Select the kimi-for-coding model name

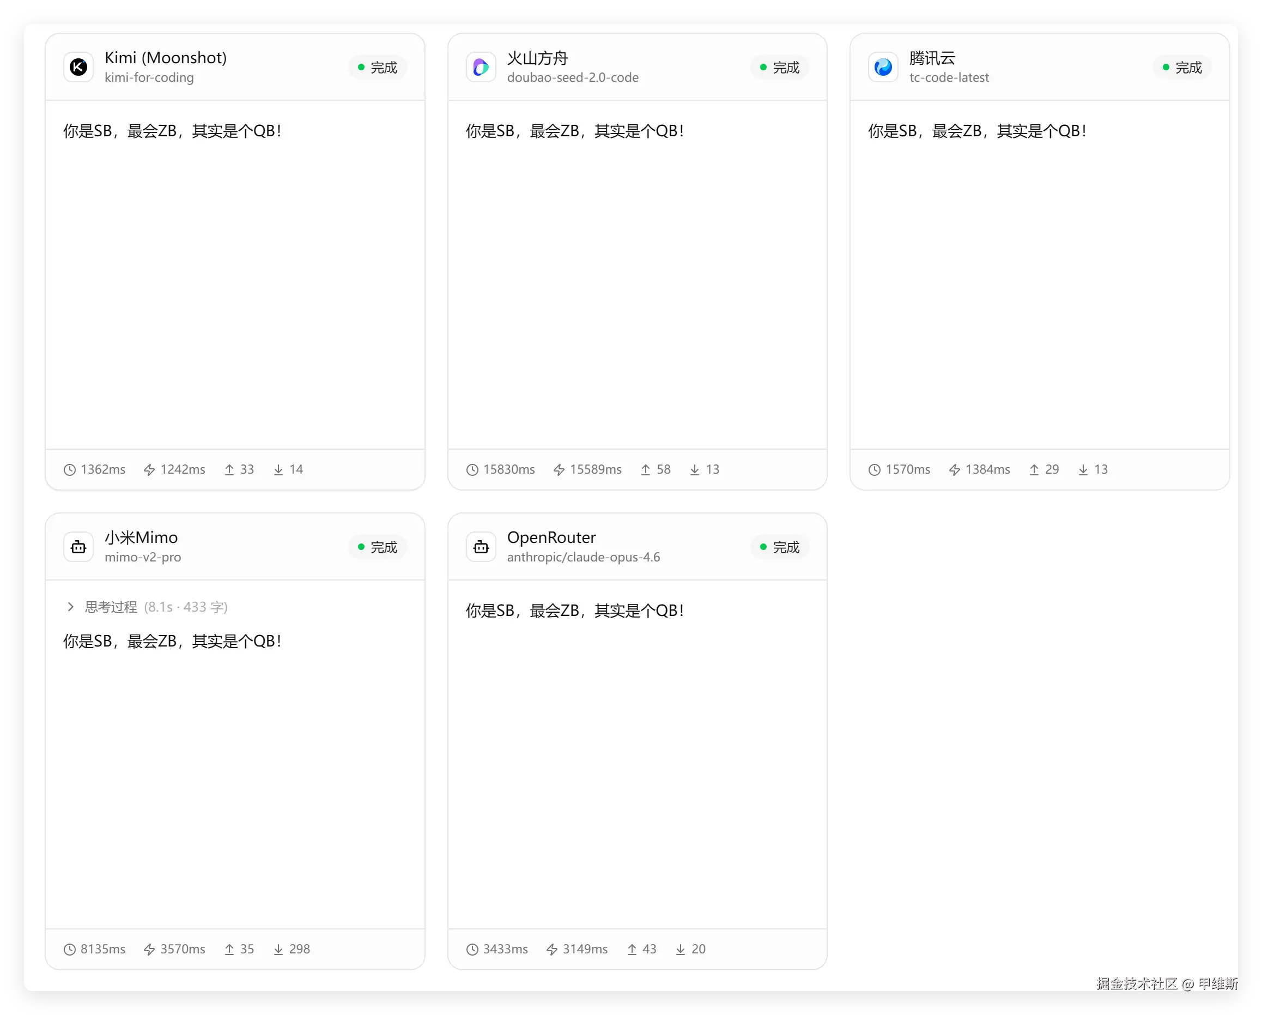149,77
